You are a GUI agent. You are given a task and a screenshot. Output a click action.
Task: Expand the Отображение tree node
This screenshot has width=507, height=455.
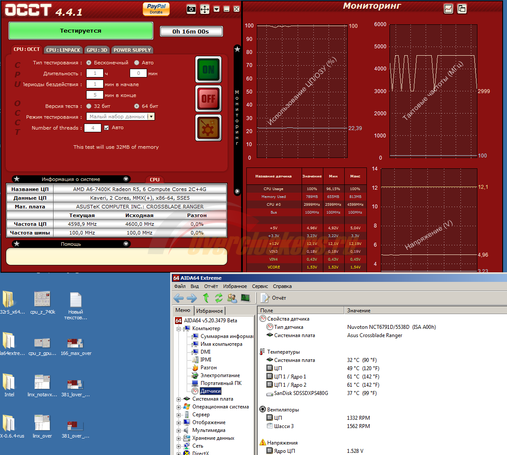(178, 423)
